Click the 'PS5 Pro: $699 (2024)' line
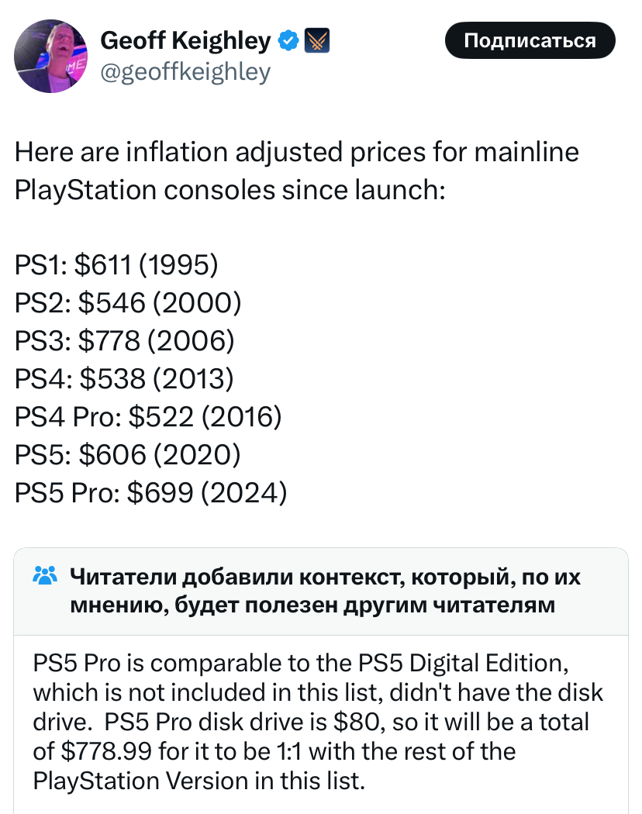The image size is (642, 814). tap(150, 492)
